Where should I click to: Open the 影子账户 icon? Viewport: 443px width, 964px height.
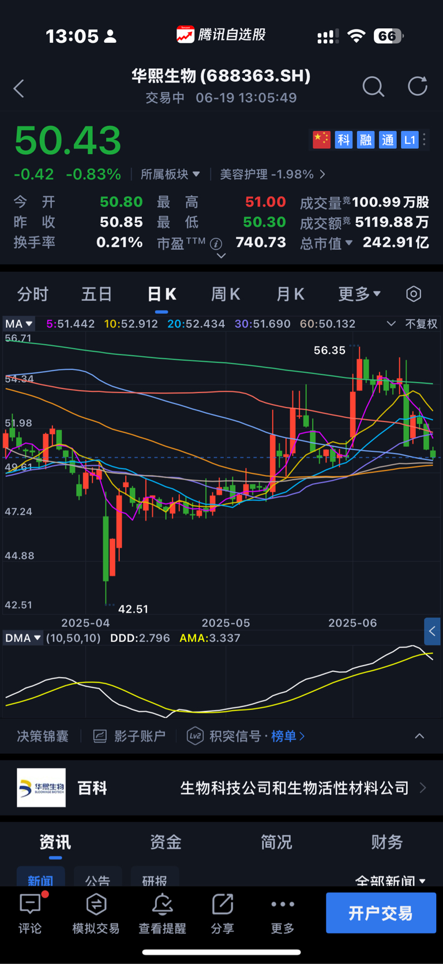tap(100, 736)
